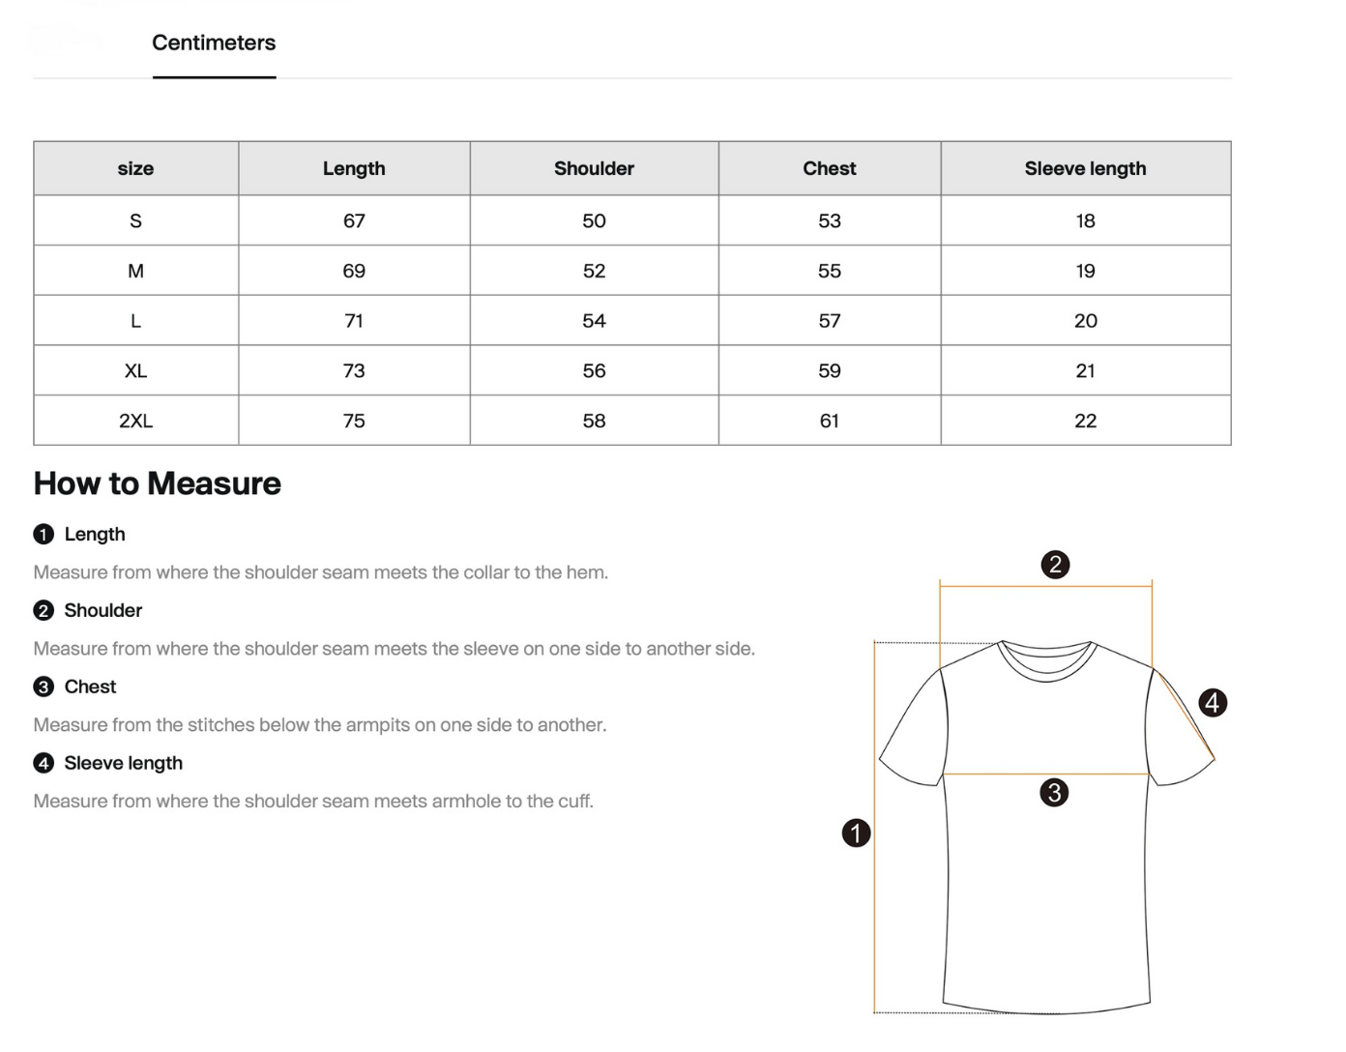Select the XL size row label
The height and width of the screenshot is (1052, 1346).
click(x=135, y=371)
